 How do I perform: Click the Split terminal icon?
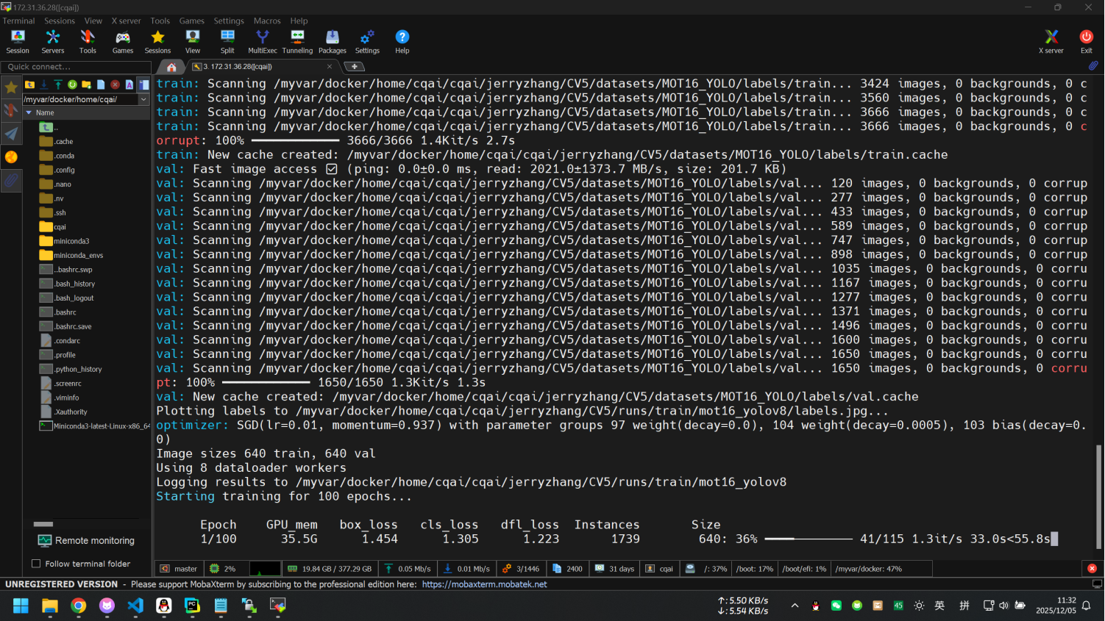coord(227,41)
